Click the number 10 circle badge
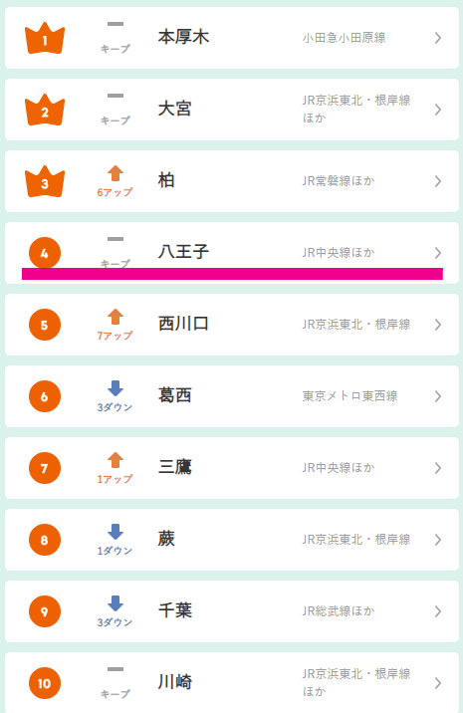 tap(45, 683)
